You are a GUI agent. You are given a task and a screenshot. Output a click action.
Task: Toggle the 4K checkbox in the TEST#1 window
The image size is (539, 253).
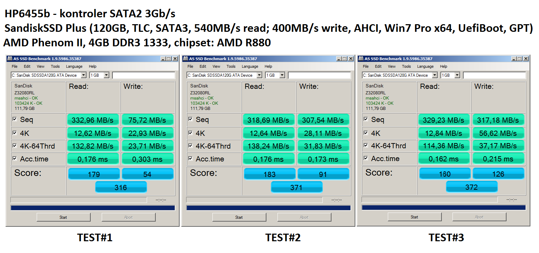(15, 133)
